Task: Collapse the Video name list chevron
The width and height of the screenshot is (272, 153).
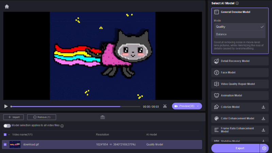Action: click(9, 135)
